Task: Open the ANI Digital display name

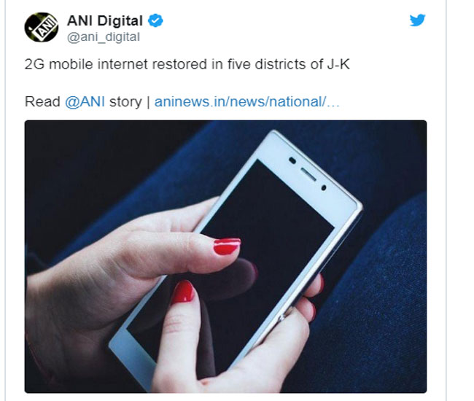Action: (x=104, y=21)
